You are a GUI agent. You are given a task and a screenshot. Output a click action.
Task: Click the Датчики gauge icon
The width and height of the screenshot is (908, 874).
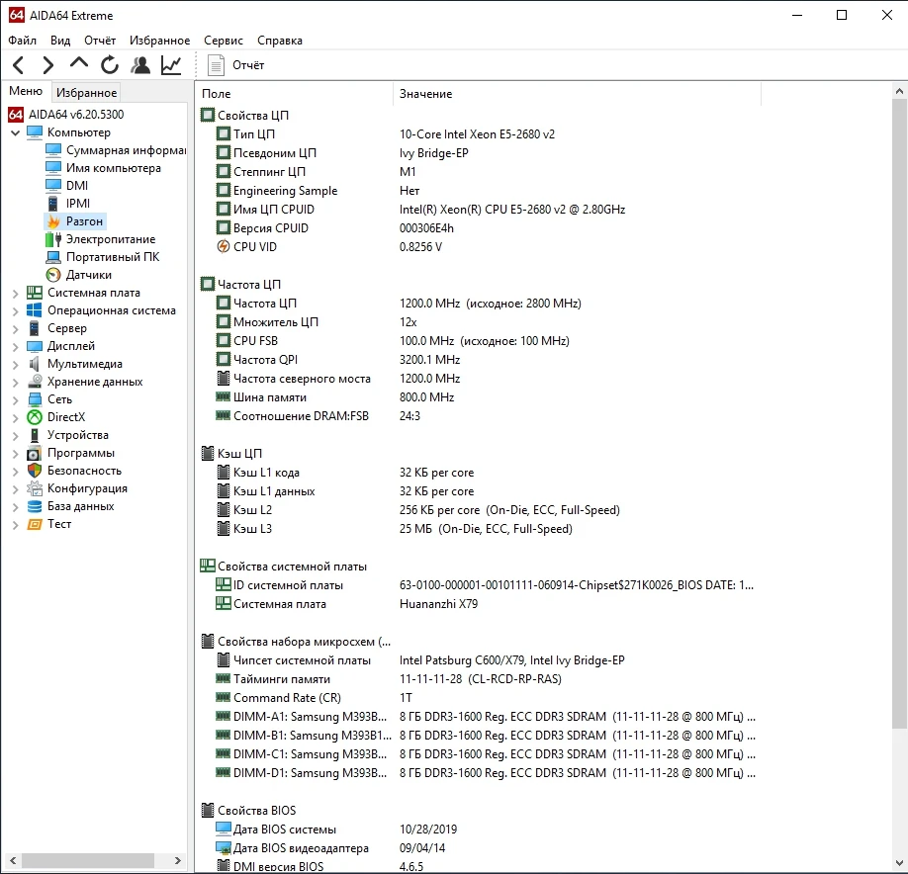pos(53,275)
